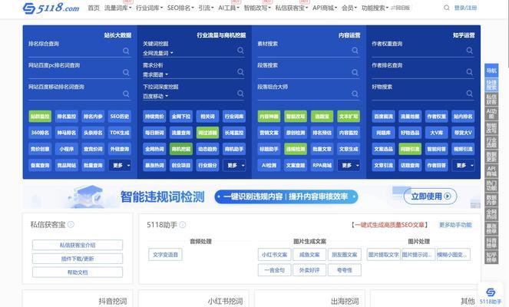The image size is (509, 307).
Task: Click search icon for 关键词挖掘
Action: (x=240, y=51)
